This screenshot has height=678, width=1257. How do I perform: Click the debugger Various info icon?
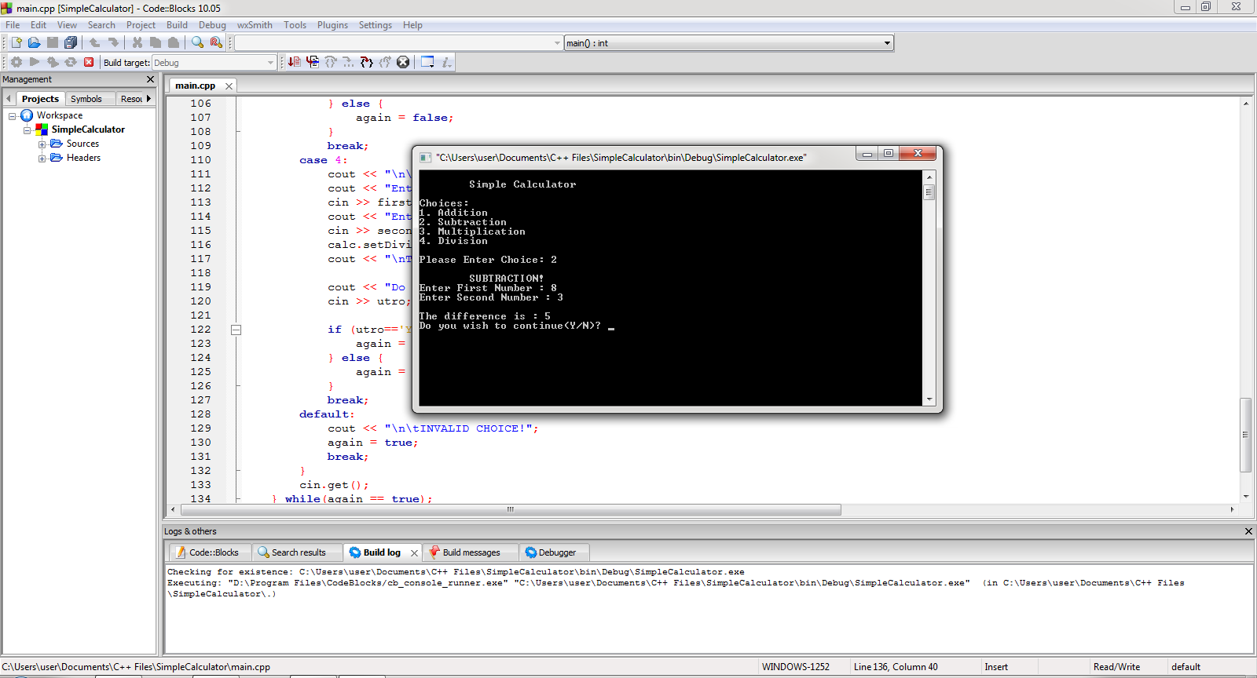coord(446,62)
